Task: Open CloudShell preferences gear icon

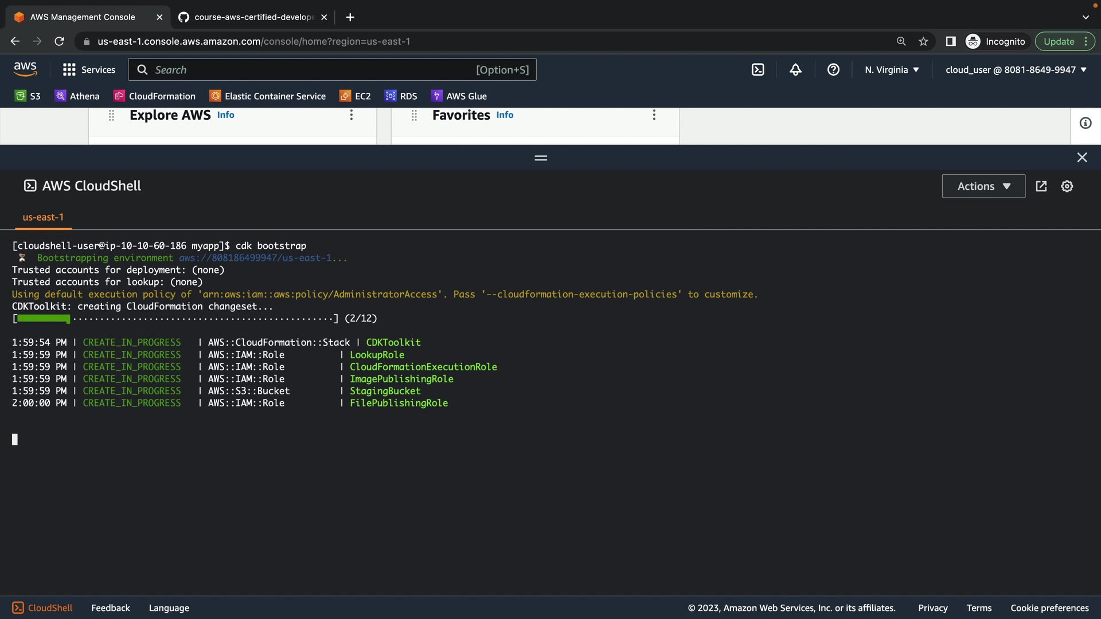Action: coord(1067,186)
